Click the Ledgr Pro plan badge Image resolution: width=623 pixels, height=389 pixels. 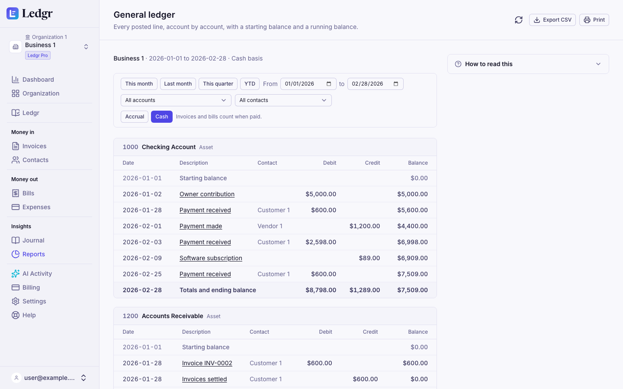pyautogui.click(x=38, y=55)
